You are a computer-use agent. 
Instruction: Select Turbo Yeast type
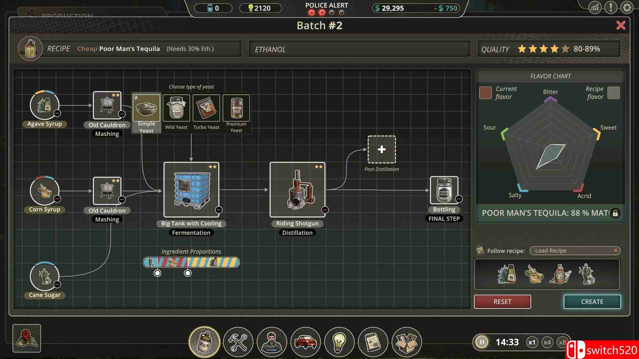(206, 108)
